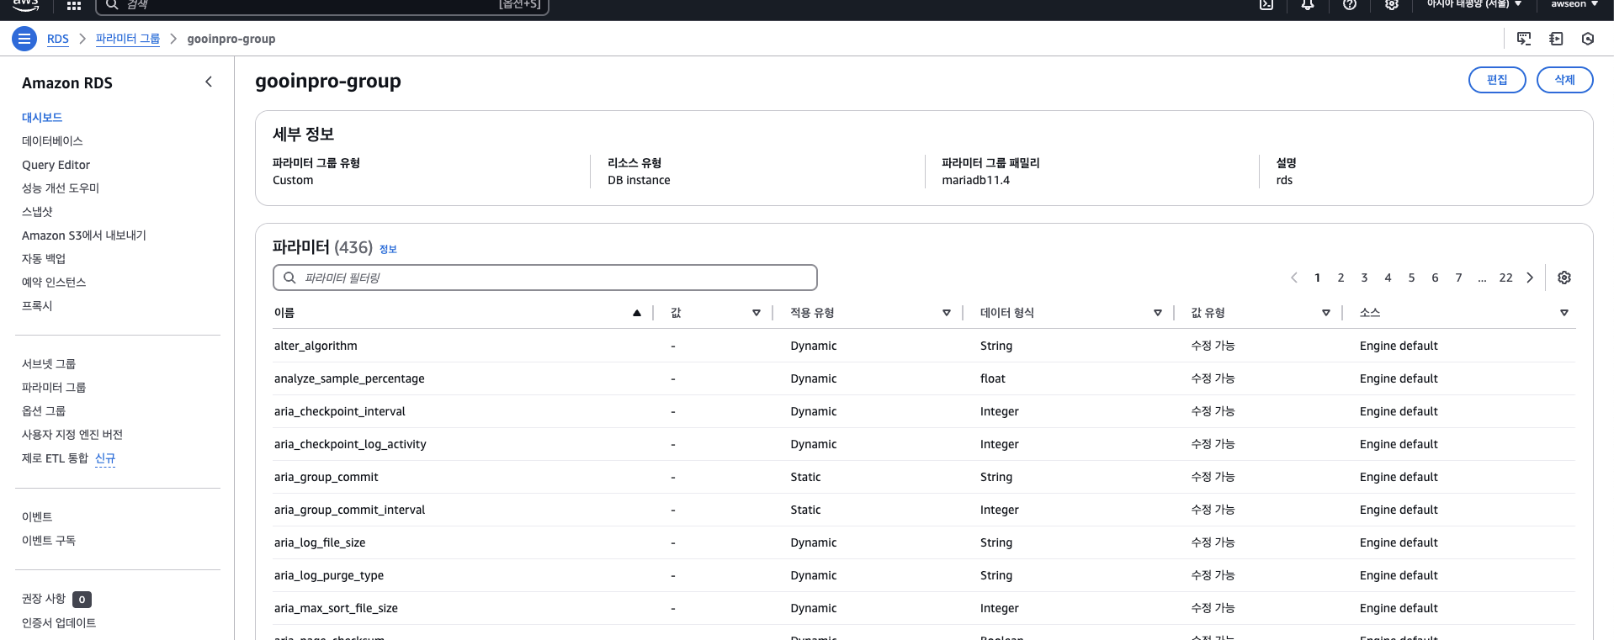Open 서브넷 그룹 in the sidebar

point(49,364)
